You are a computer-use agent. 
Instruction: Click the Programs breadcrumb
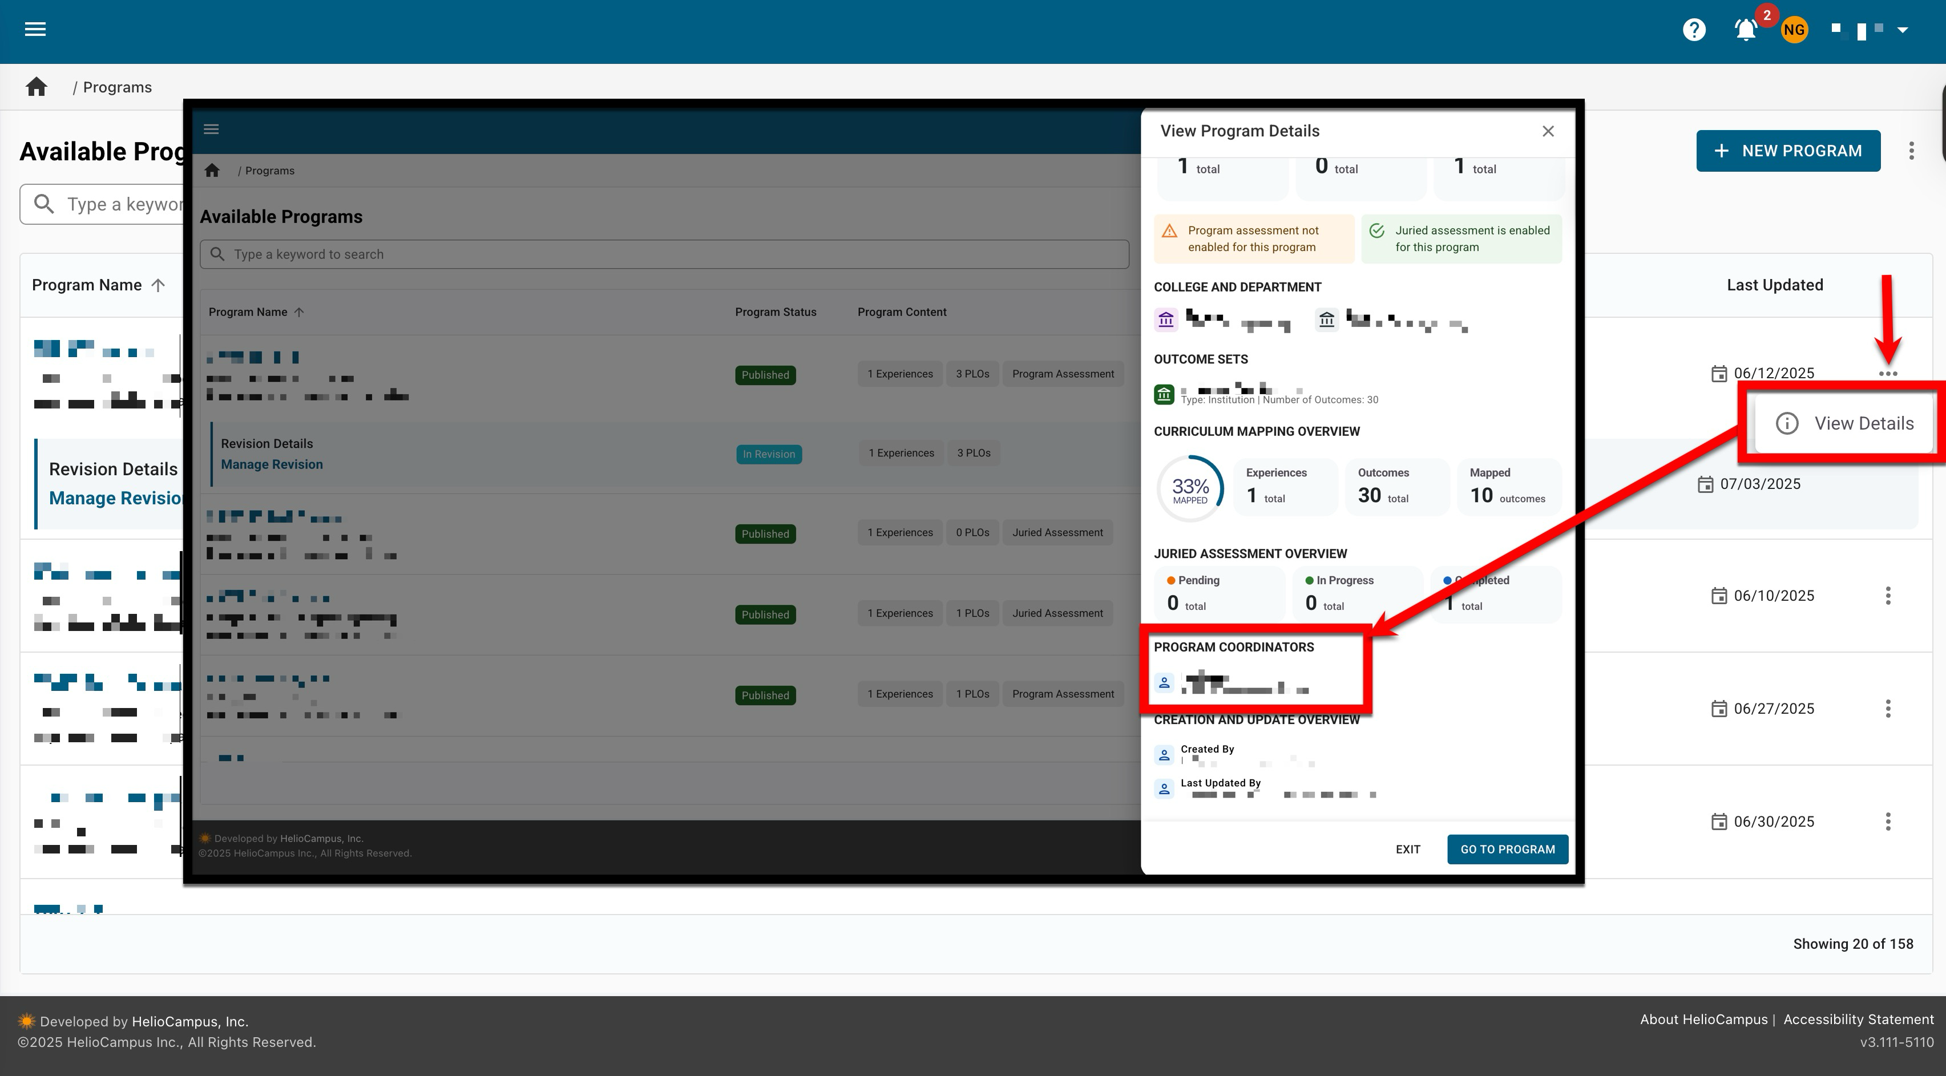coord(117,87)
